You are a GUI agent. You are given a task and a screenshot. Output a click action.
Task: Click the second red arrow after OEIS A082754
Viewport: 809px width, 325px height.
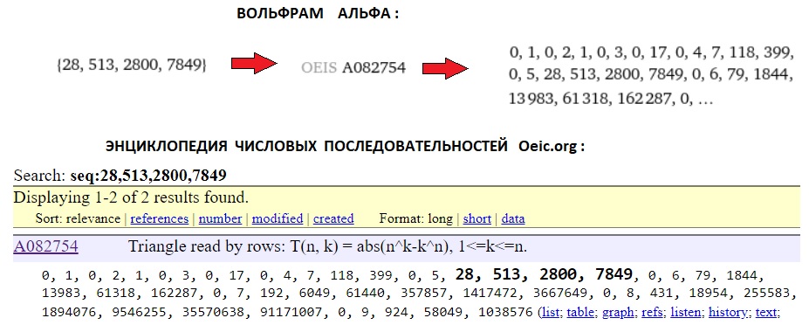445,68
